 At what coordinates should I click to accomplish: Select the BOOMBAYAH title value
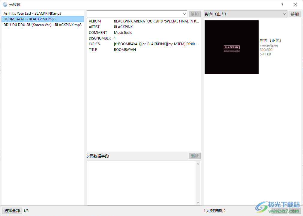pos(125,50)
